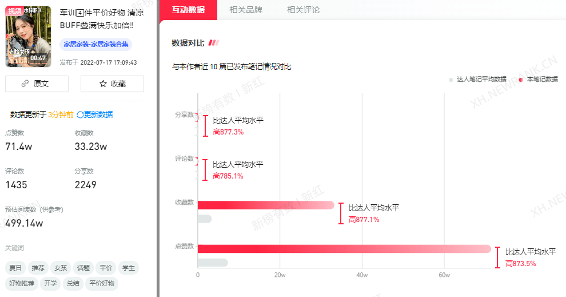The width and height of the screenshot is (566, 297).
Task: Toggle the 本笔记数据 legend item
Action: [x=538, y=79]
